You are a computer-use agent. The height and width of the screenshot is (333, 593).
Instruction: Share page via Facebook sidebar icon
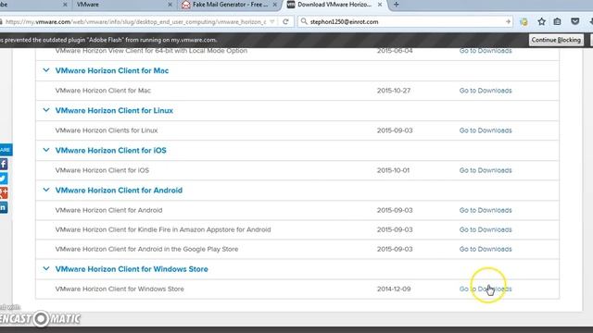[x=4, y=165]
